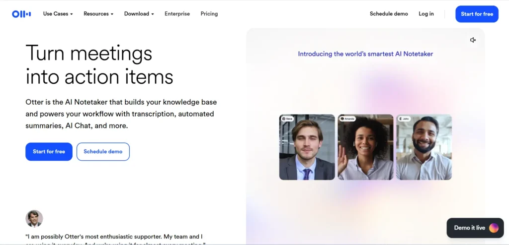The image size is (509, 245).
Task: Click the 'Turn meetings into action items' headline
Action: [99, 65]
